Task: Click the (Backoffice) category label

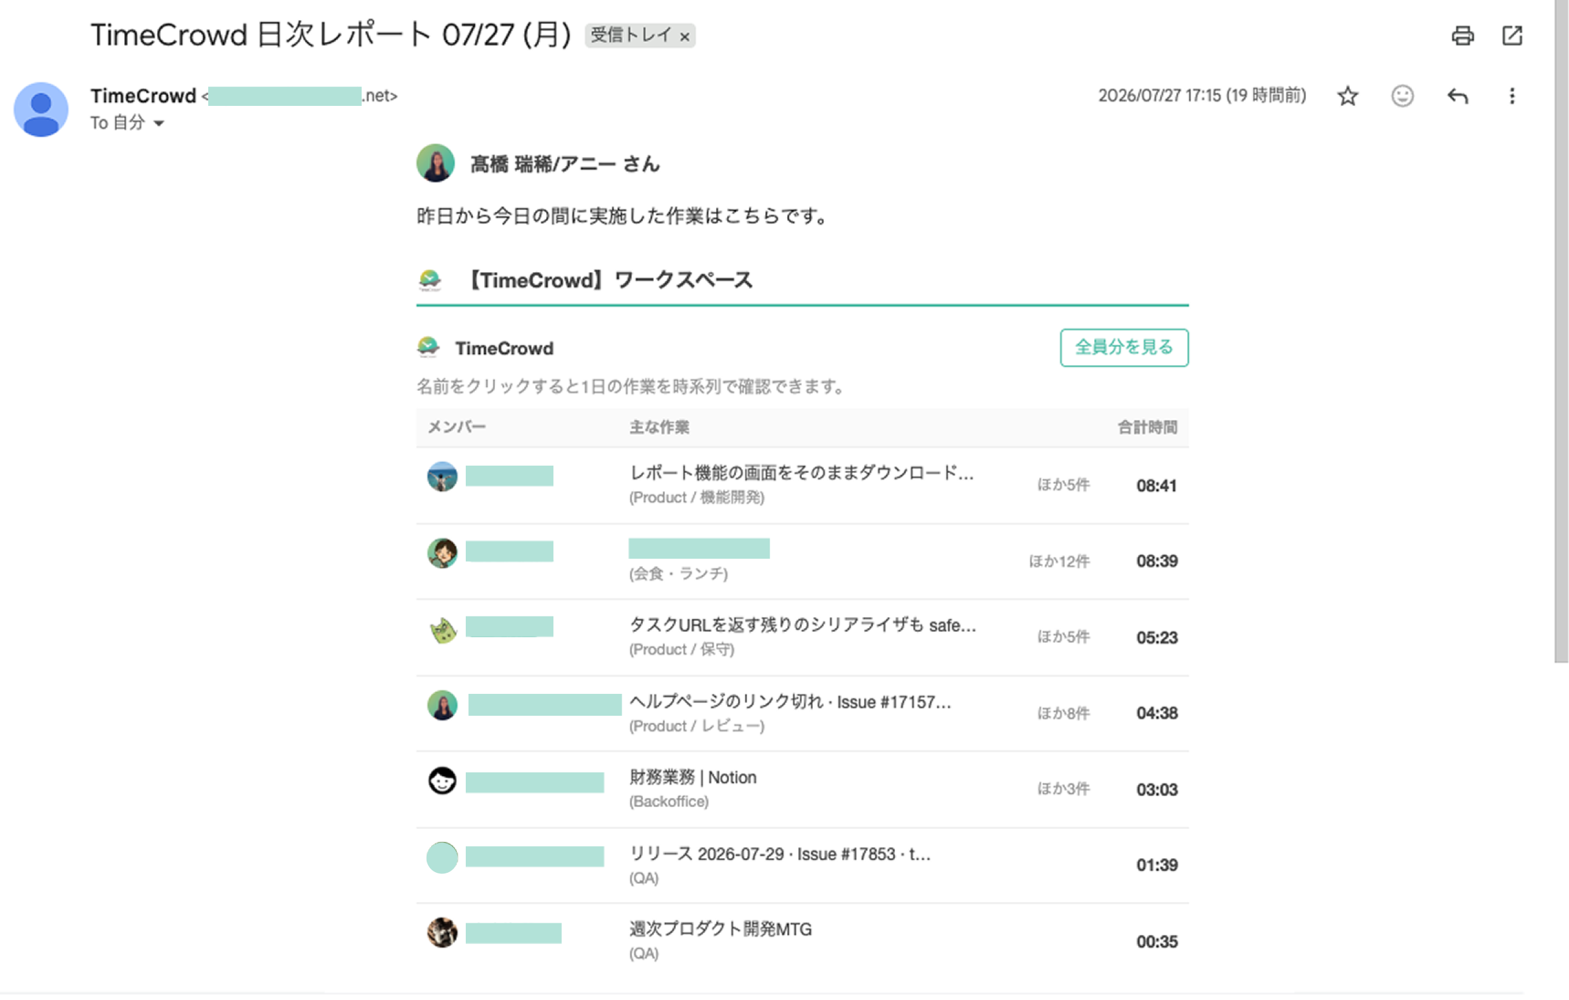Action: pyautogui.click(x=669, y=802)
